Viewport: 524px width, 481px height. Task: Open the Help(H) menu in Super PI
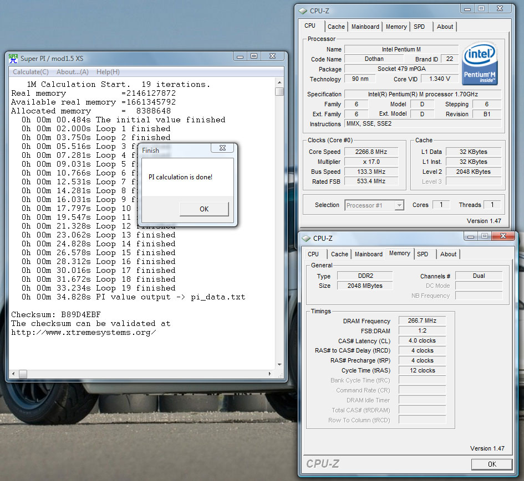click(x=108, y=72)
